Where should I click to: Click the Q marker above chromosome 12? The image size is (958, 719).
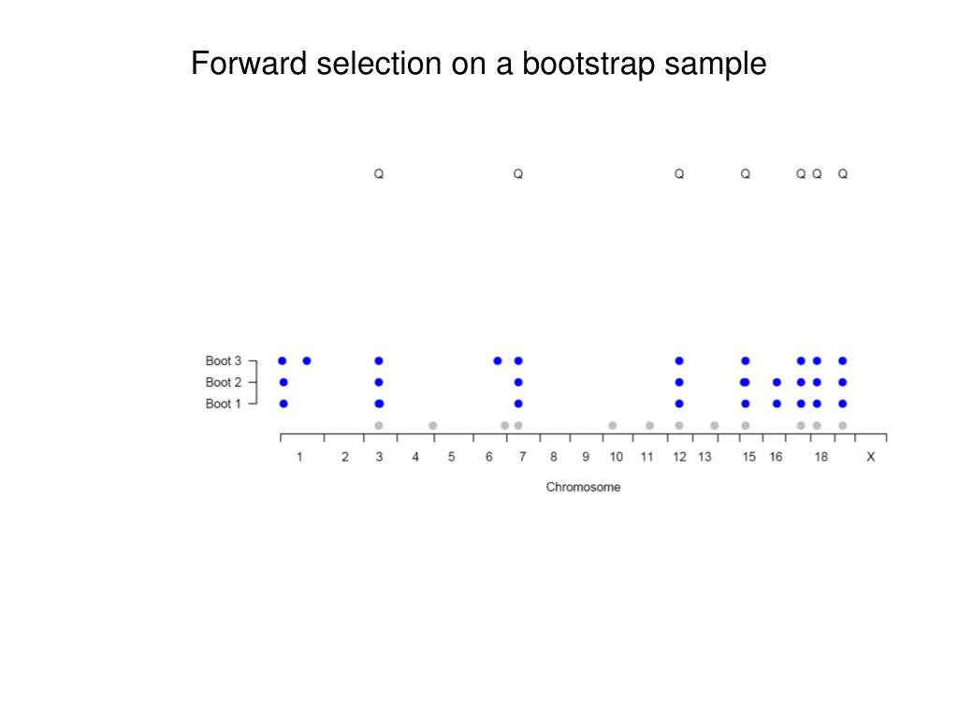[679, 174]
